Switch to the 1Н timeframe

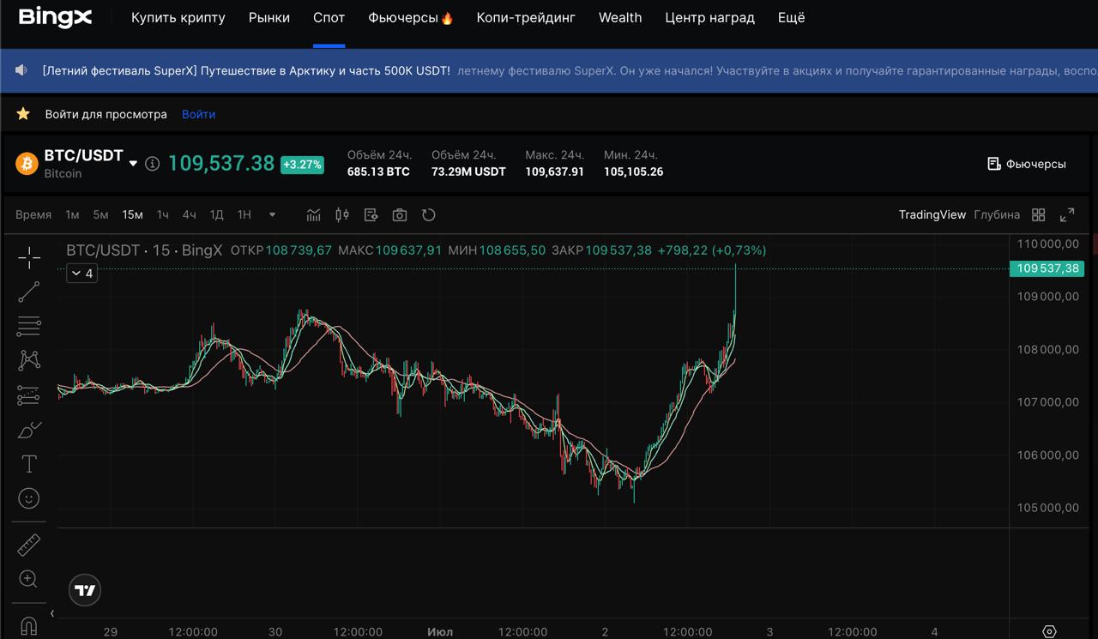(244, 214)
